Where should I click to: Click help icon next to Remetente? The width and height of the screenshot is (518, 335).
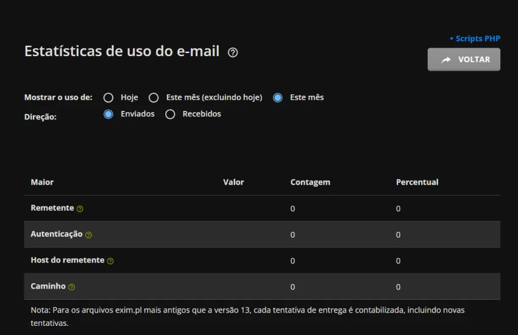tap(80, 209)
